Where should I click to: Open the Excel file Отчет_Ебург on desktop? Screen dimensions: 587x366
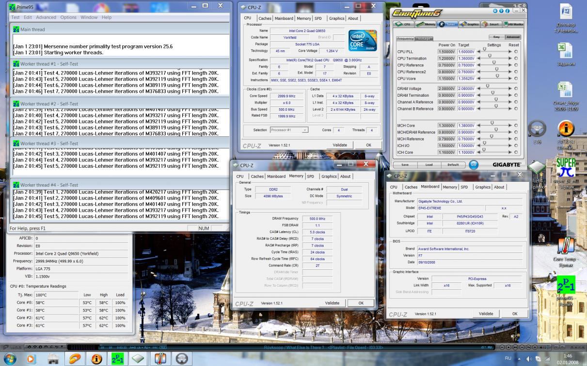coord(566,96)
